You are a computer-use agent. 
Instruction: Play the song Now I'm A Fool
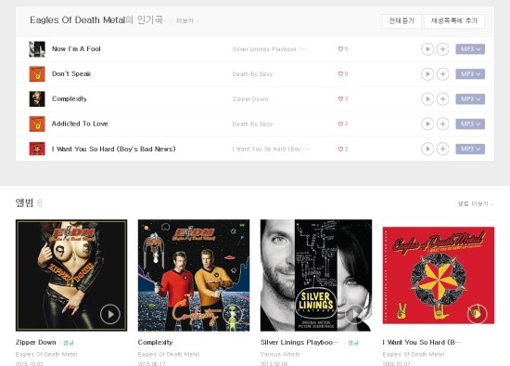(x=427, y=49)
